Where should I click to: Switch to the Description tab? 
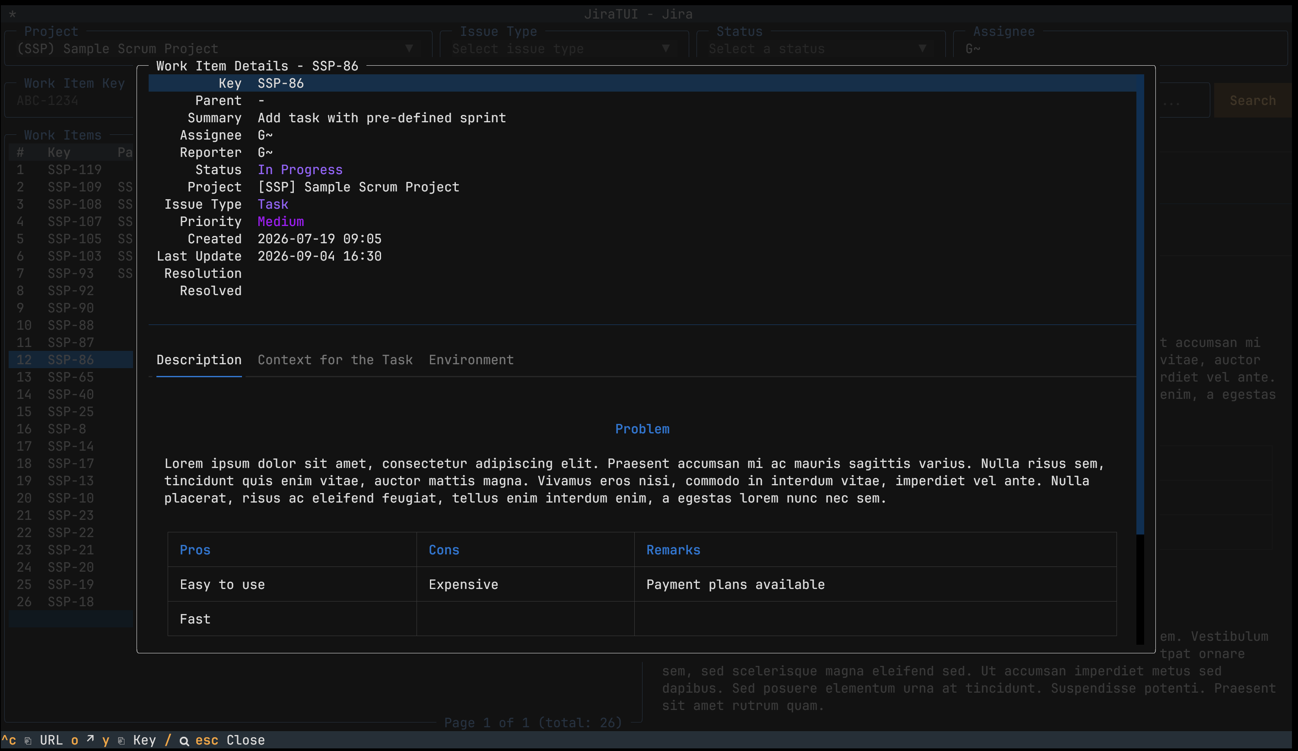click(199, 360)
